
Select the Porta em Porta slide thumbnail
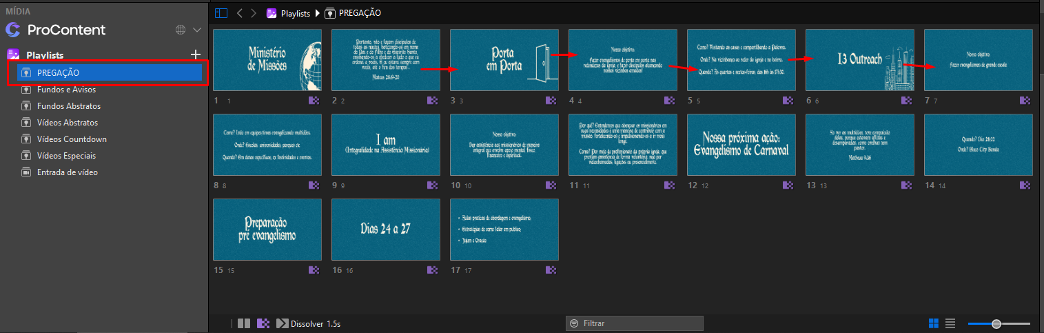coord(504,60)
